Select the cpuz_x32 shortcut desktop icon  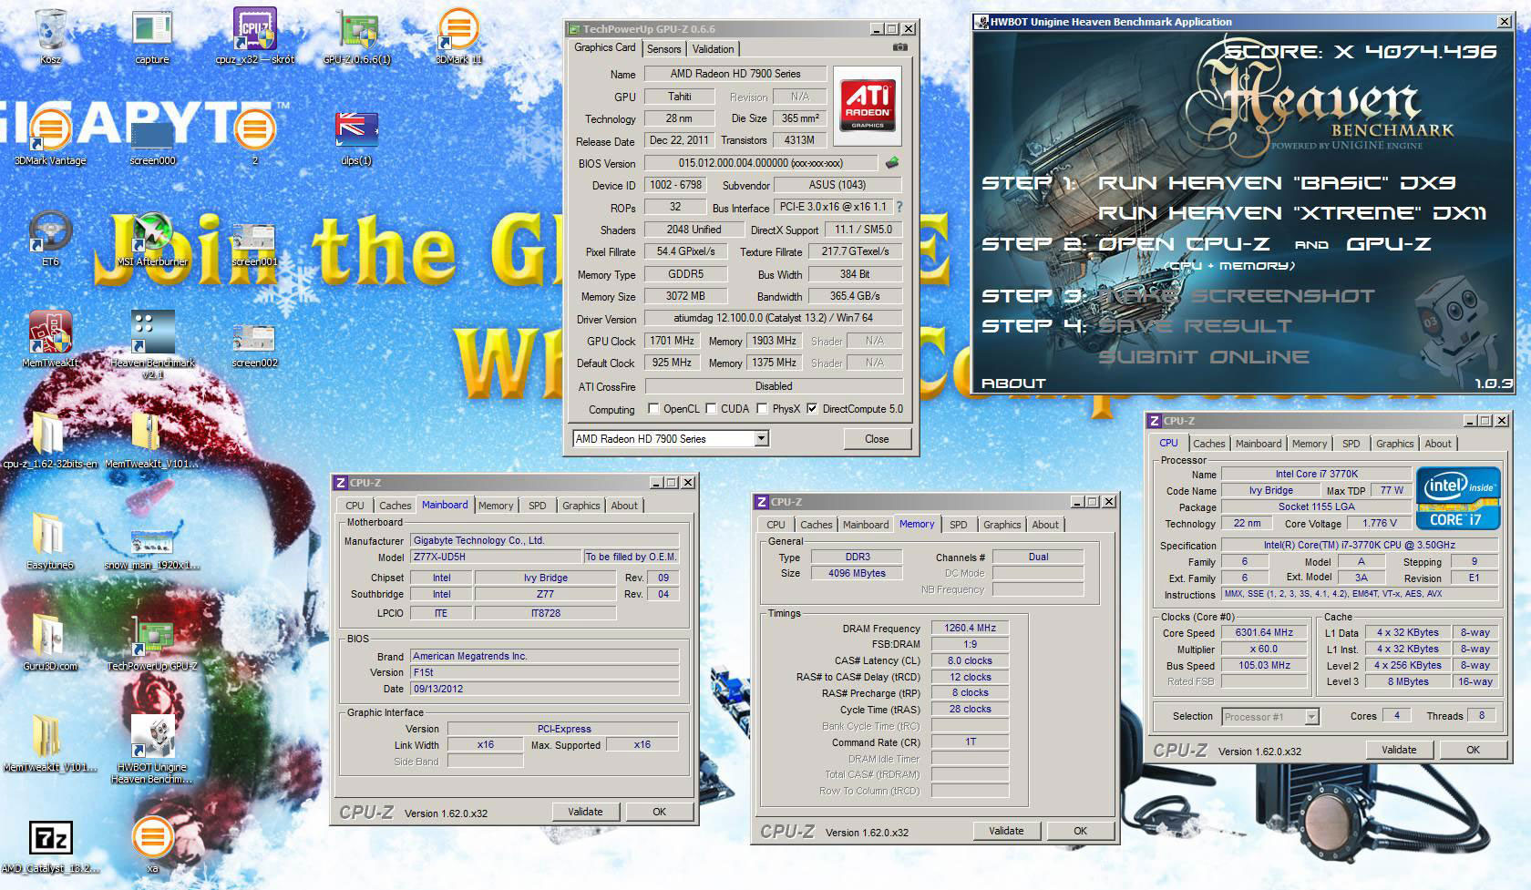pyautogui.click(x=255, y=36)
